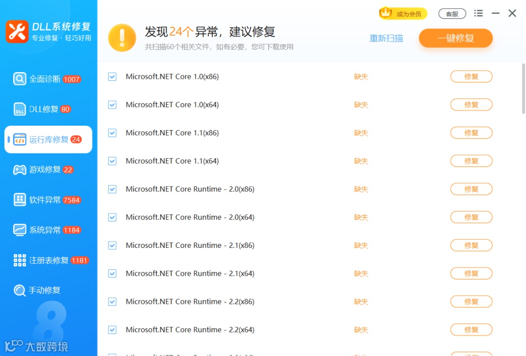
Task: Uncheck Microsoft.NET Core 1.0(x86)
Action: click(x=113, y=76)
